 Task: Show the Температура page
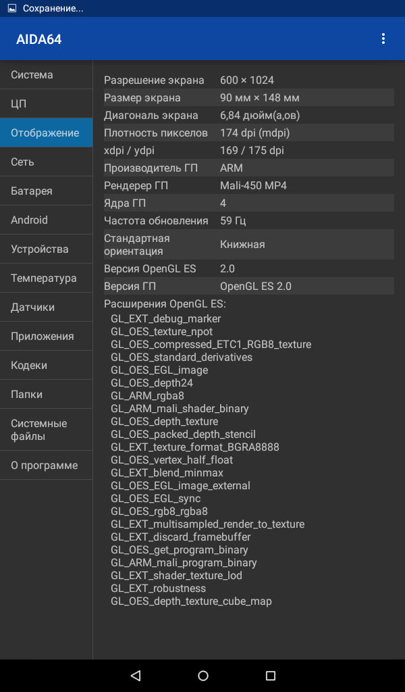pyautogui.click(x=47, y=278)
